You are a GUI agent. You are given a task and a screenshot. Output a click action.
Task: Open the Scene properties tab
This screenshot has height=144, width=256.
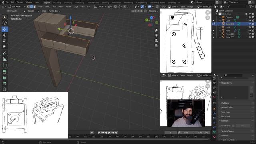214,92
